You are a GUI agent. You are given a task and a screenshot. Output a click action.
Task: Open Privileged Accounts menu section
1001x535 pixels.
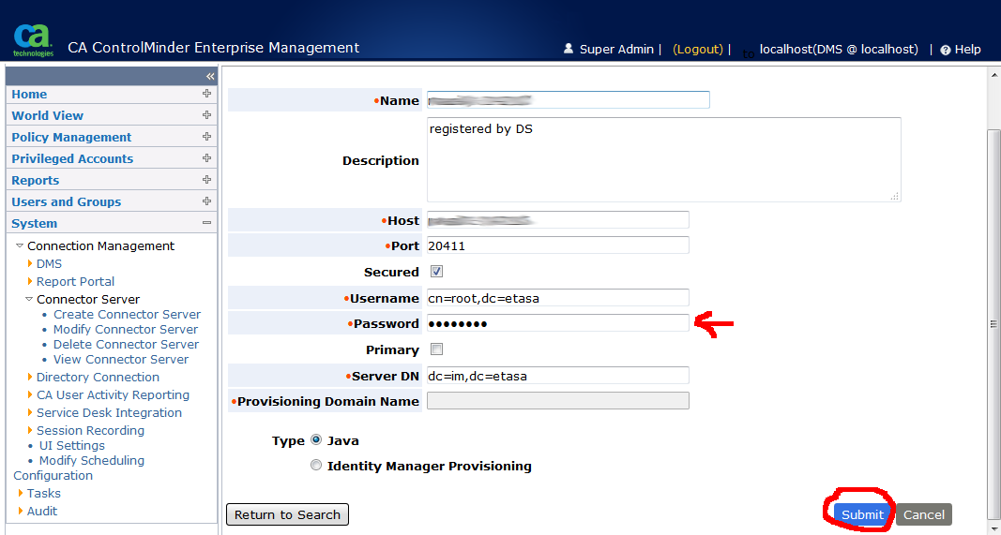72,158
